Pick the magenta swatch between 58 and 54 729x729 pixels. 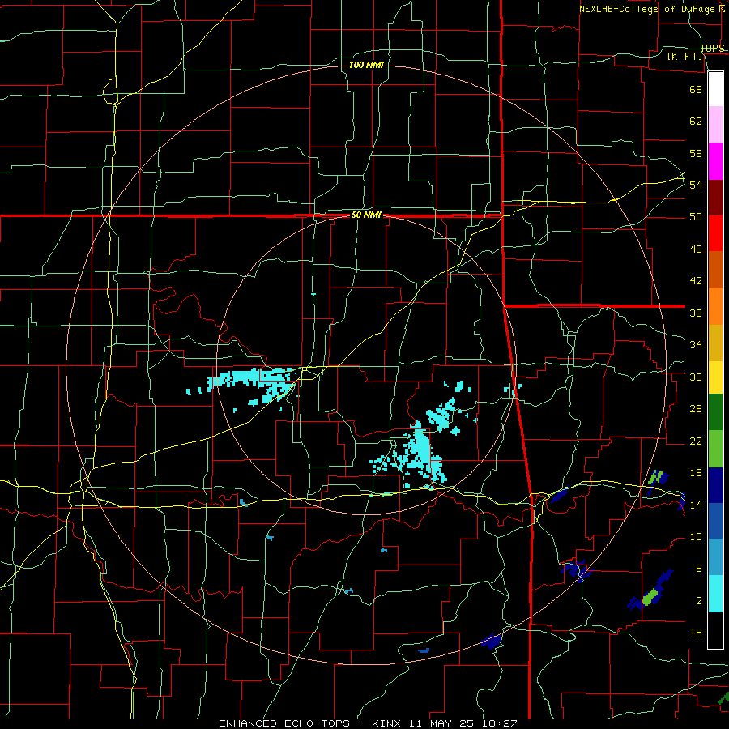coord(715,161)
